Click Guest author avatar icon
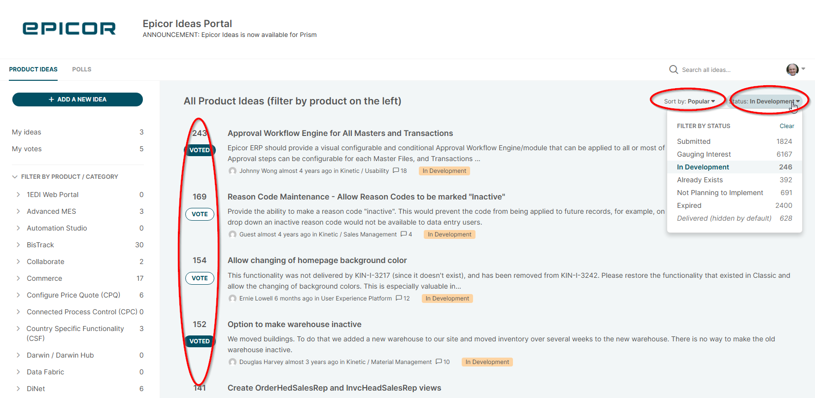 click(233, 234)
